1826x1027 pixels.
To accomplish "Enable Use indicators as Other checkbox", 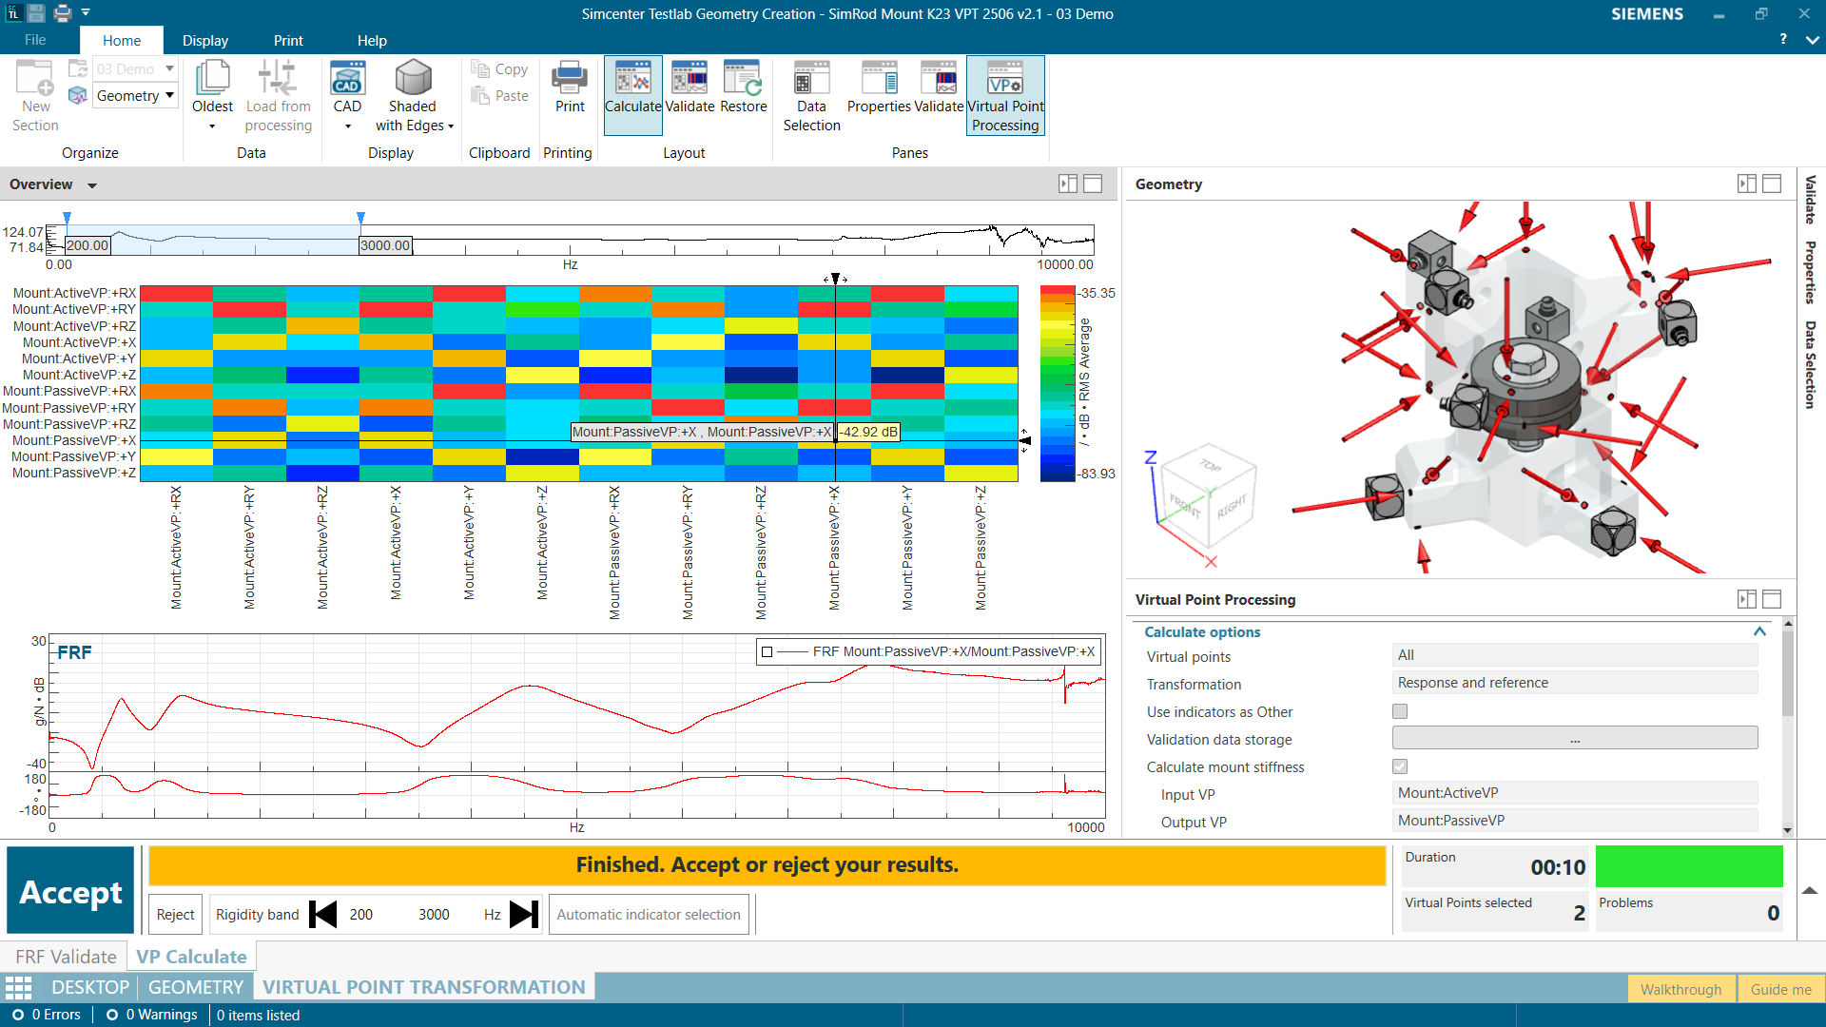I will click(1400, 711).
